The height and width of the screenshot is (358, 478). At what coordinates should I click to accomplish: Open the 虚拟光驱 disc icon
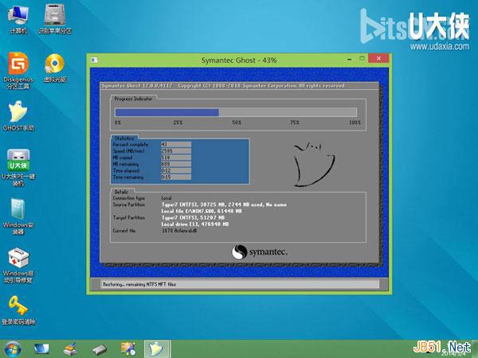(x=55, y=68)
